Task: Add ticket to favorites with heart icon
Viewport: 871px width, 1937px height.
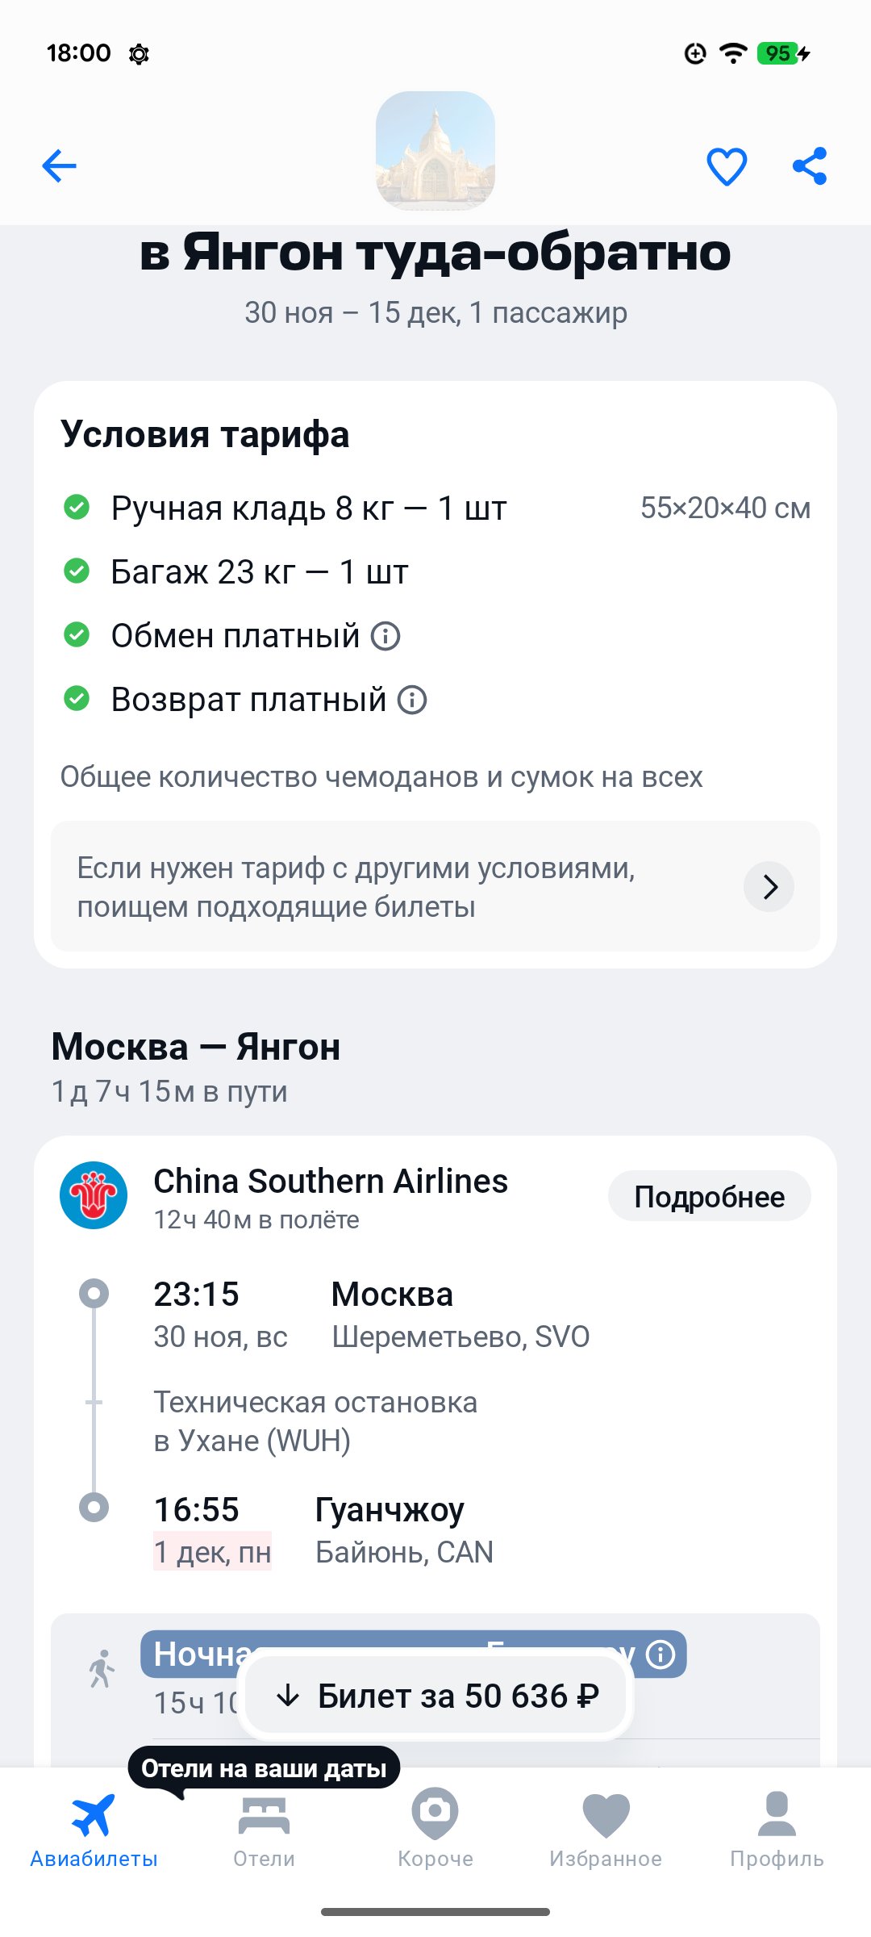Action: pyautogui.click(x=727, y=166)
